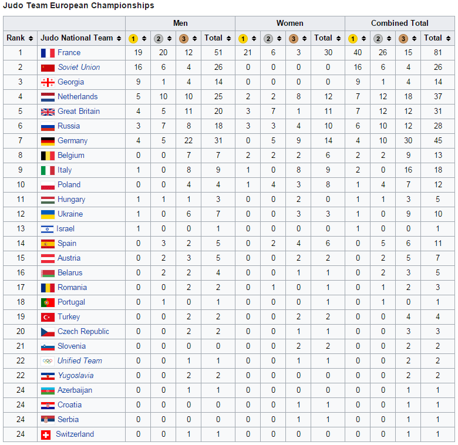Click Netherlands' combined total value 37
The height and width of the screenshot is (445, 458).
(437, 97)
